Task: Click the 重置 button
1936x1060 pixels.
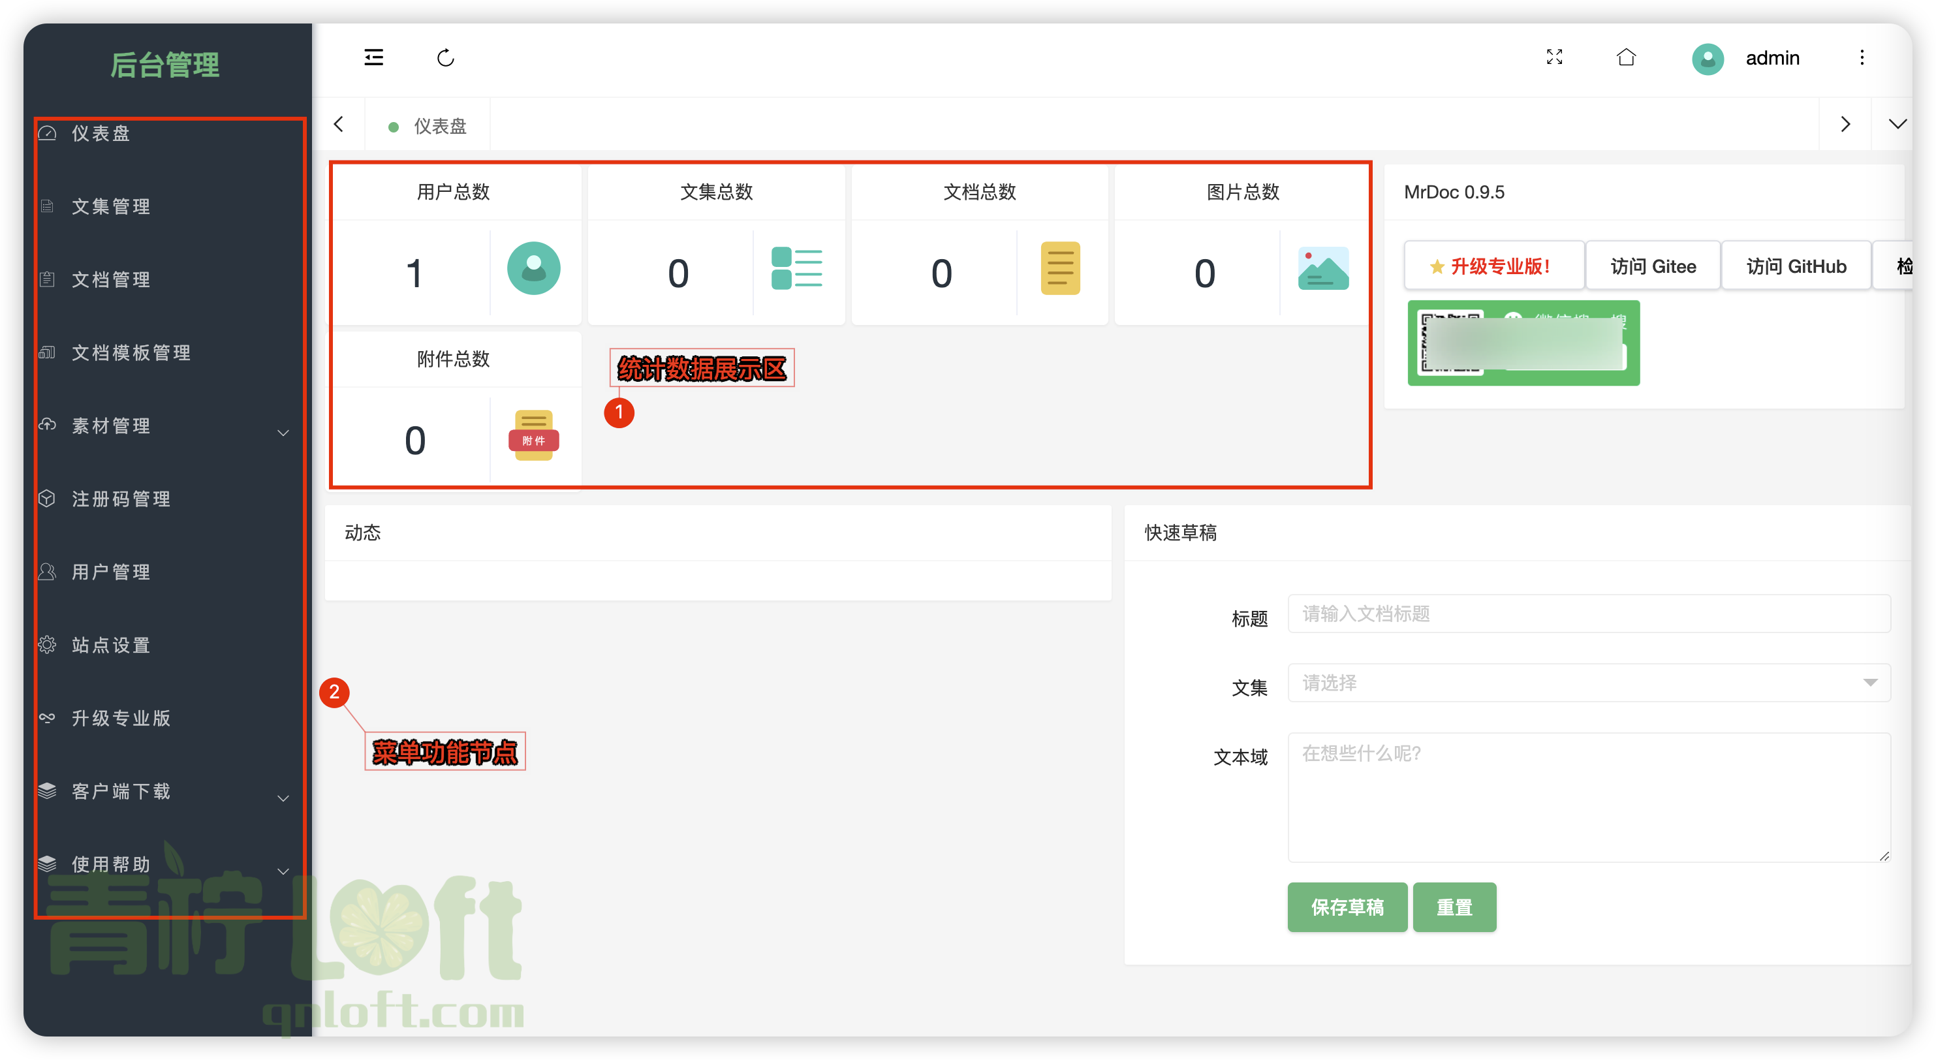Action: (x=1454, y=907)
